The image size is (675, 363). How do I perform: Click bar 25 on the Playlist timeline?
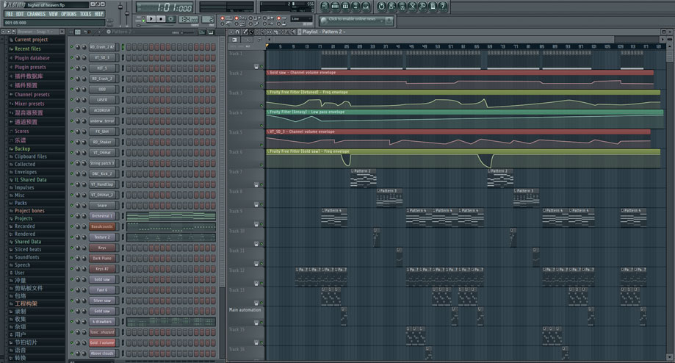click(x=346, y=46)
